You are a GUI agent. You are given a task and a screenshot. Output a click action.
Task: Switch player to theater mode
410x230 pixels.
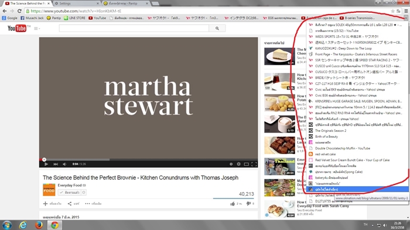click(247, 164)
